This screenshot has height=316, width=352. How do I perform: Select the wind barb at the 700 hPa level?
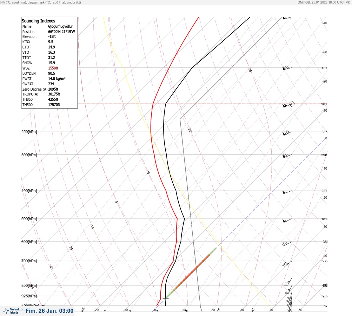pyautogui.click(x=287, y=263)
